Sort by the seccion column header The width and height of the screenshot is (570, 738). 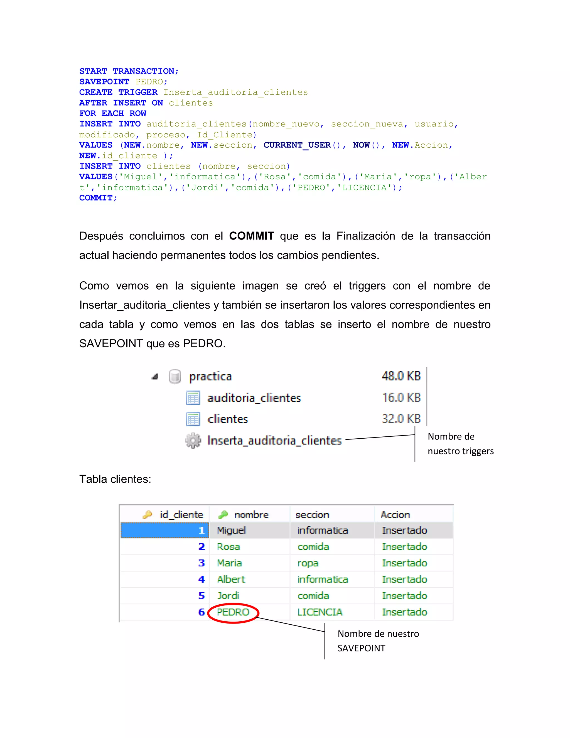tap(332, 514)
